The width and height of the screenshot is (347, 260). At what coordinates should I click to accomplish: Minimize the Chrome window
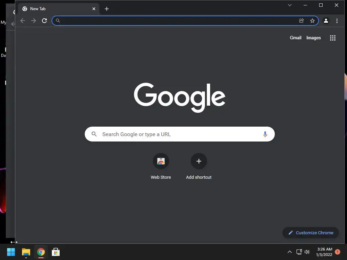pyautogui.click(x=305, y=5)
